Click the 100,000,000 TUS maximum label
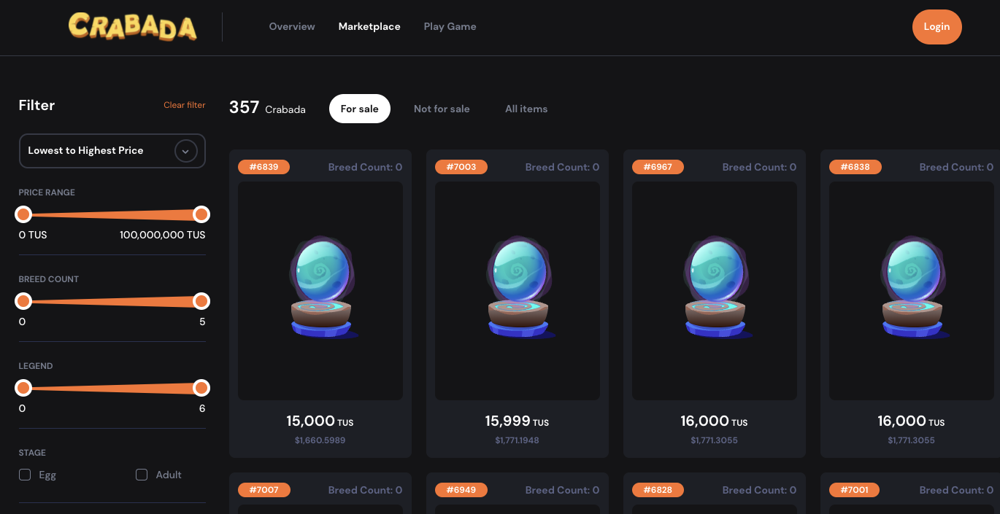The height and width of the screenshot is (514, 1000). [x=163, y=235]
